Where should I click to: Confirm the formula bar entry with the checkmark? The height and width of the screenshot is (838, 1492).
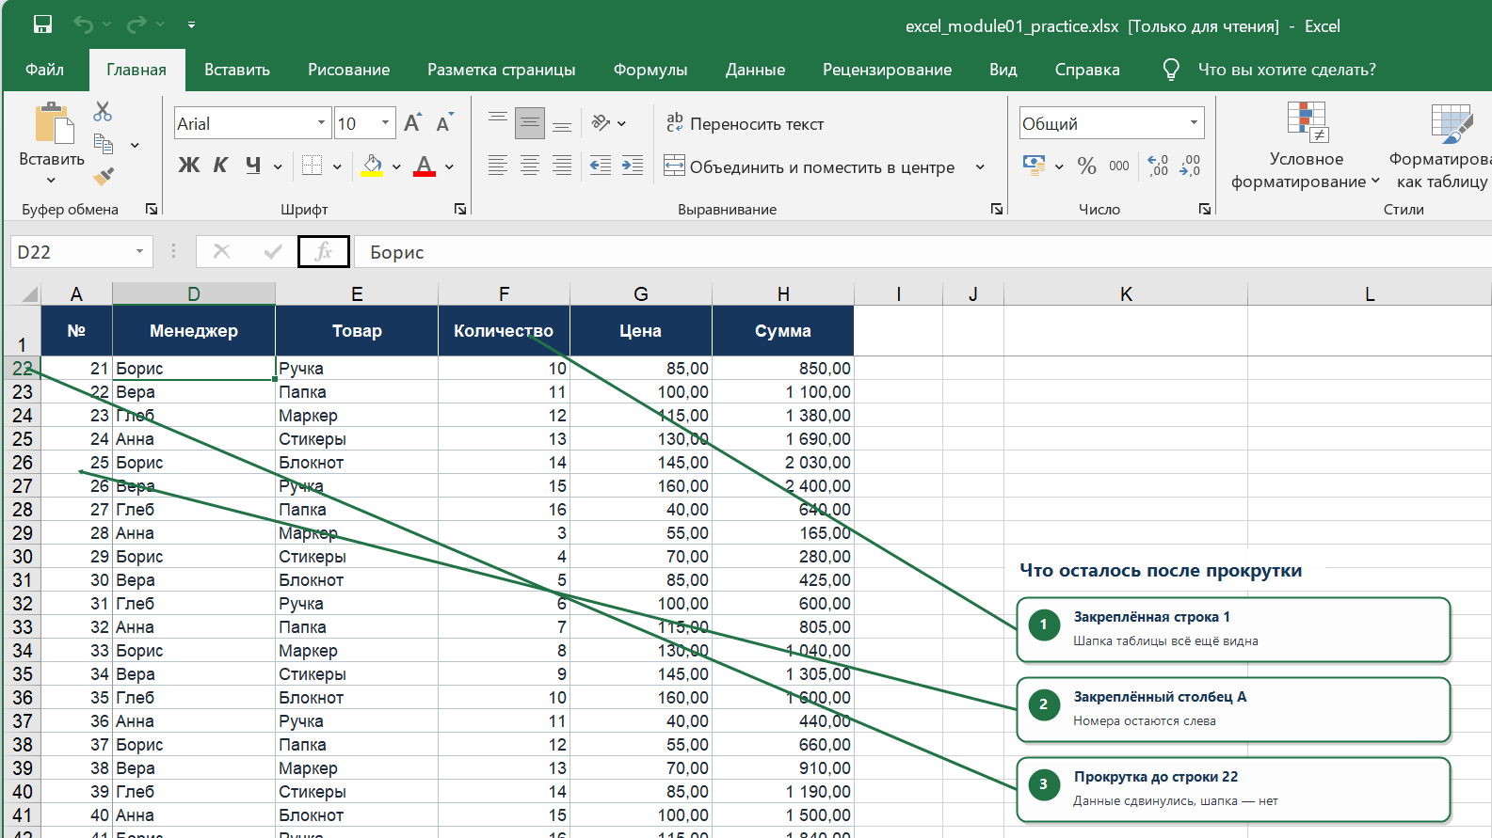coord(273,251)
